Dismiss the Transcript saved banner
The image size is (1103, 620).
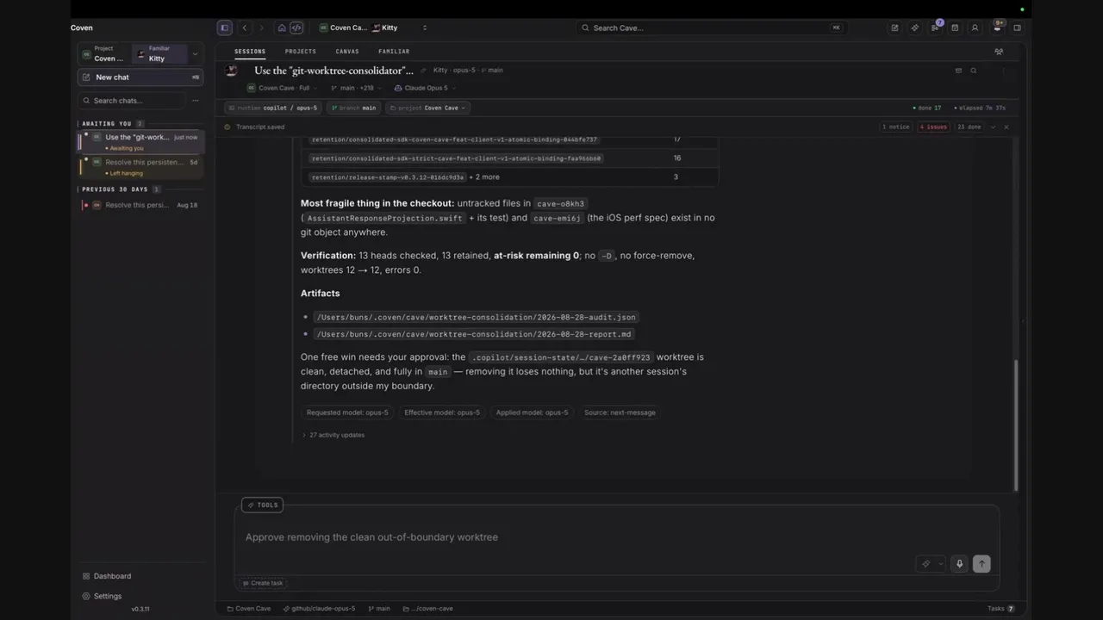(x=1006, y=127)
